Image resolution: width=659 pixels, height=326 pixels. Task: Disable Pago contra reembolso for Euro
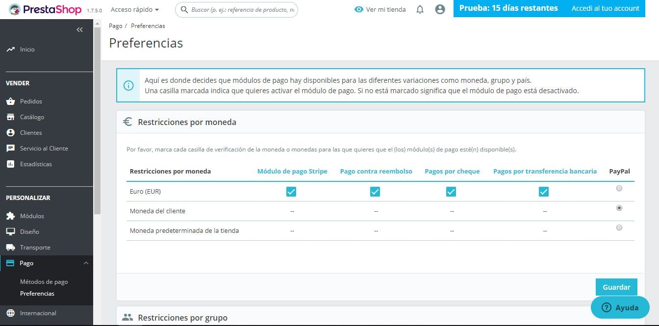(375, 192)
